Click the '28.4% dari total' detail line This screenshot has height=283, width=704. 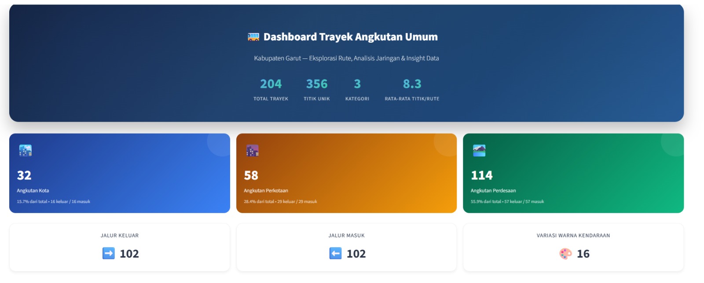coord(281,202)
